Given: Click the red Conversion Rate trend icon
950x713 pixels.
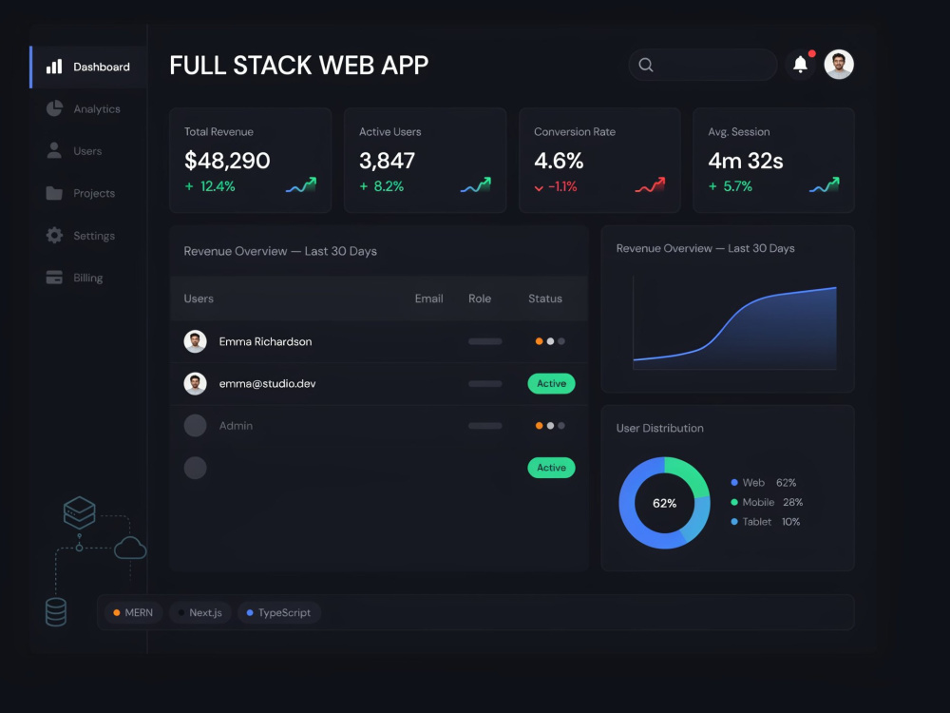Looking at the screenshot, I should click(x=650, y=185).
